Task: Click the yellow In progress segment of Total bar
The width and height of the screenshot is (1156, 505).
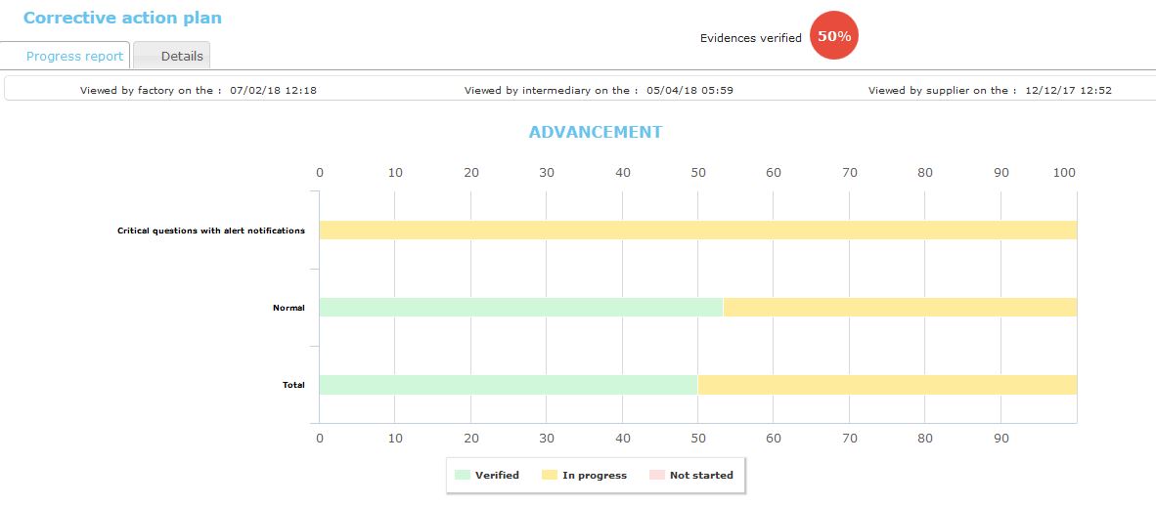Action: [887, 385]
